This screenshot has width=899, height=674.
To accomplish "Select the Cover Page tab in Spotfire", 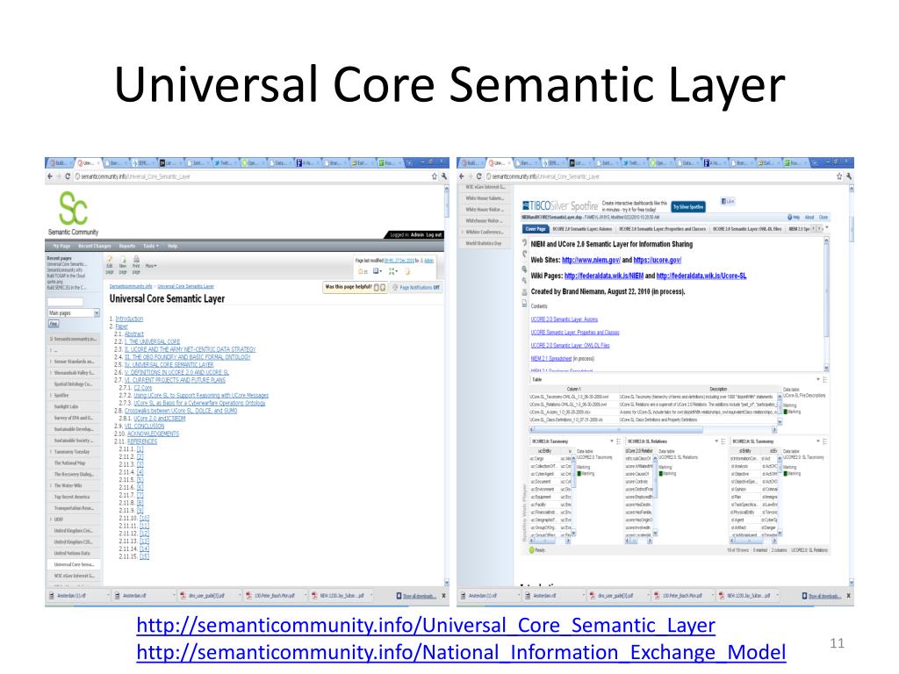I will point(536,228).
